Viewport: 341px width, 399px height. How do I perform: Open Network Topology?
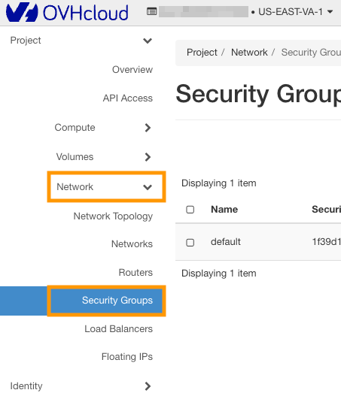pos(113,216)
